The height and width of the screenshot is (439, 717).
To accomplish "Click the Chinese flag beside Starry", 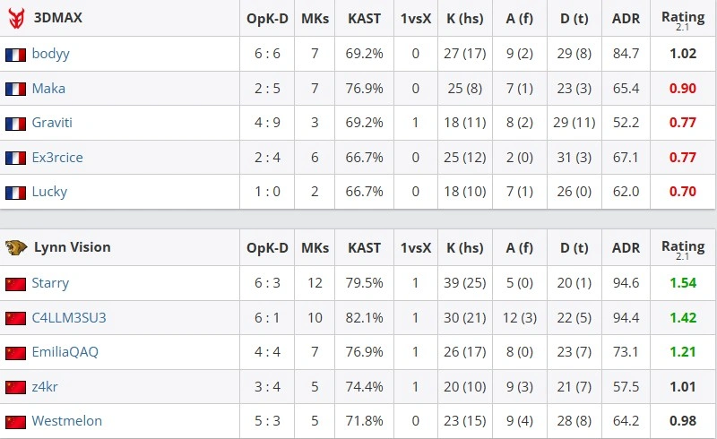I will click(x=15, y=284).
